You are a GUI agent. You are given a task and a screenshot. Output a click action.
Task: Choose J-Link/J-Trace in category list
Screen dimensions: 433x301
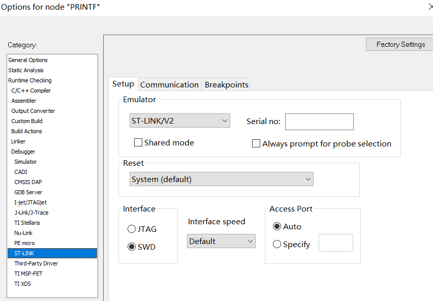(x=31, y=213)
